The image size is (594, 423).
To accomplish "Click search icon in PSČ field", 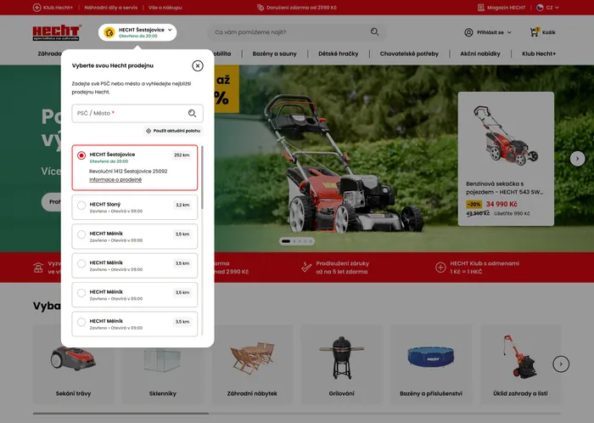I will click(192, 113).
